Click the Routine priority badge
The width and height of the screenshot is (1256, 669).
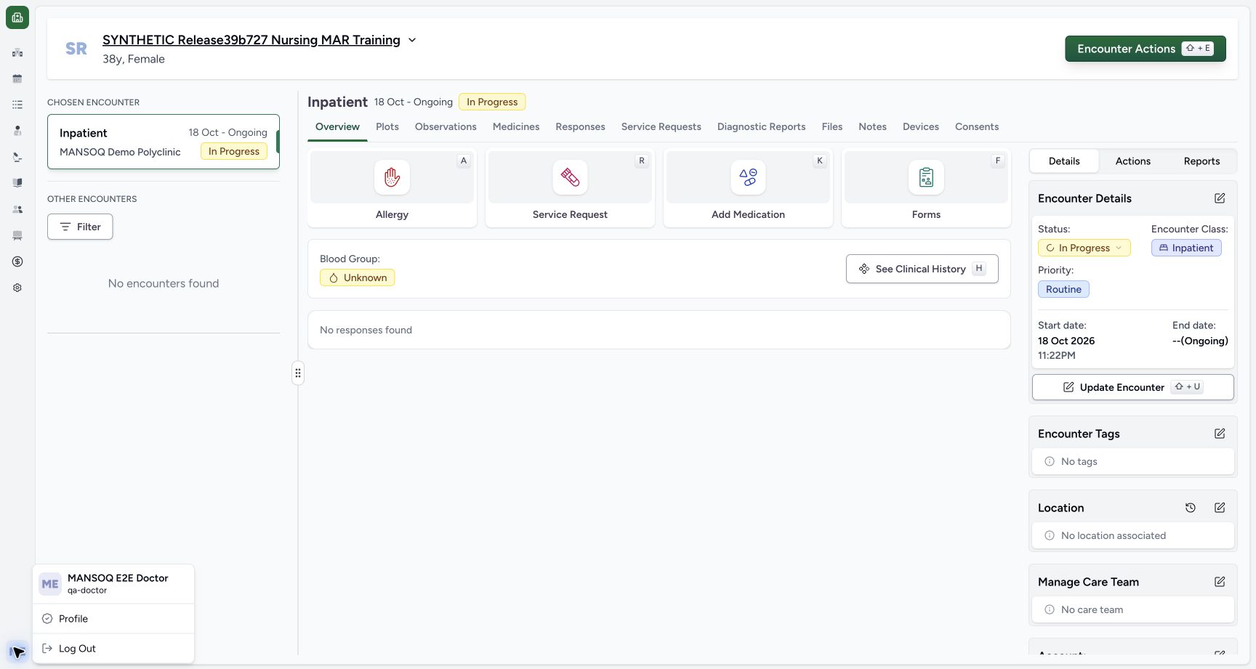1063,289
